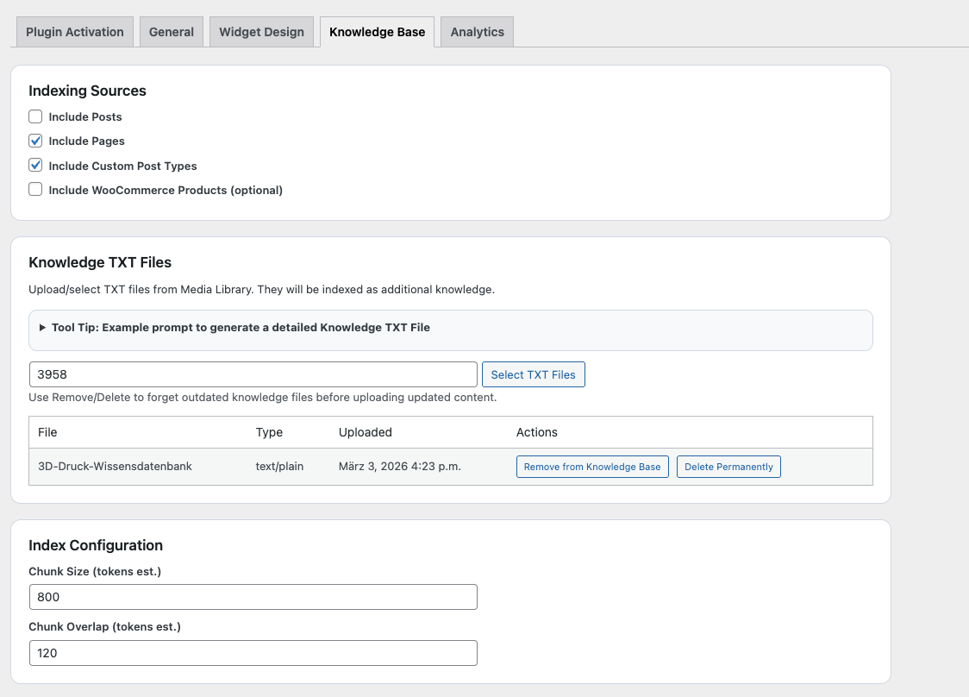Tick Include WooCommerce Products checkbox

click(35, 189)
